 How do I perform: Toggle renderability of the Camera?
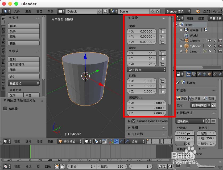tap(220, 41)
